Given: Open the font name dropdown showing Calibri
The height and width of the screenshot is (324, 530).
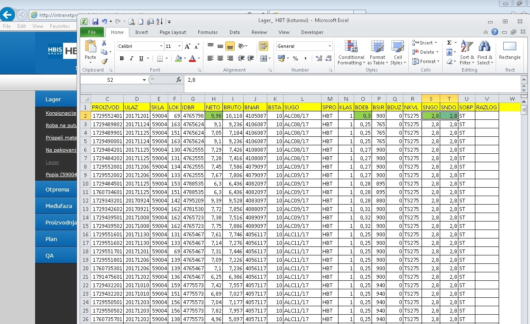Looking at the screenshot, I should pyautogui.click(x=161, y=46).
